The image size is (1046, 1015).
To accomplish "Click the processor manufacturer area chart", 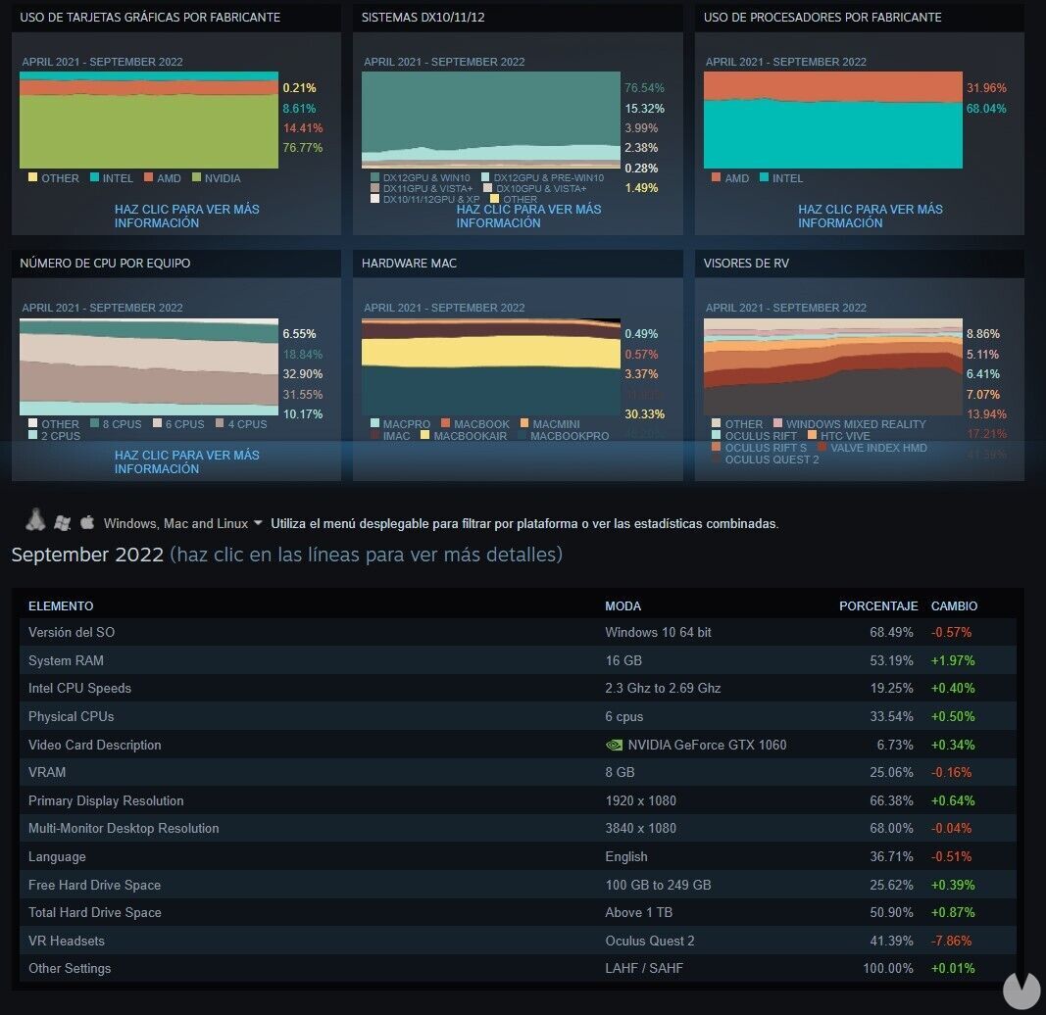I will (x=833, y=121).
